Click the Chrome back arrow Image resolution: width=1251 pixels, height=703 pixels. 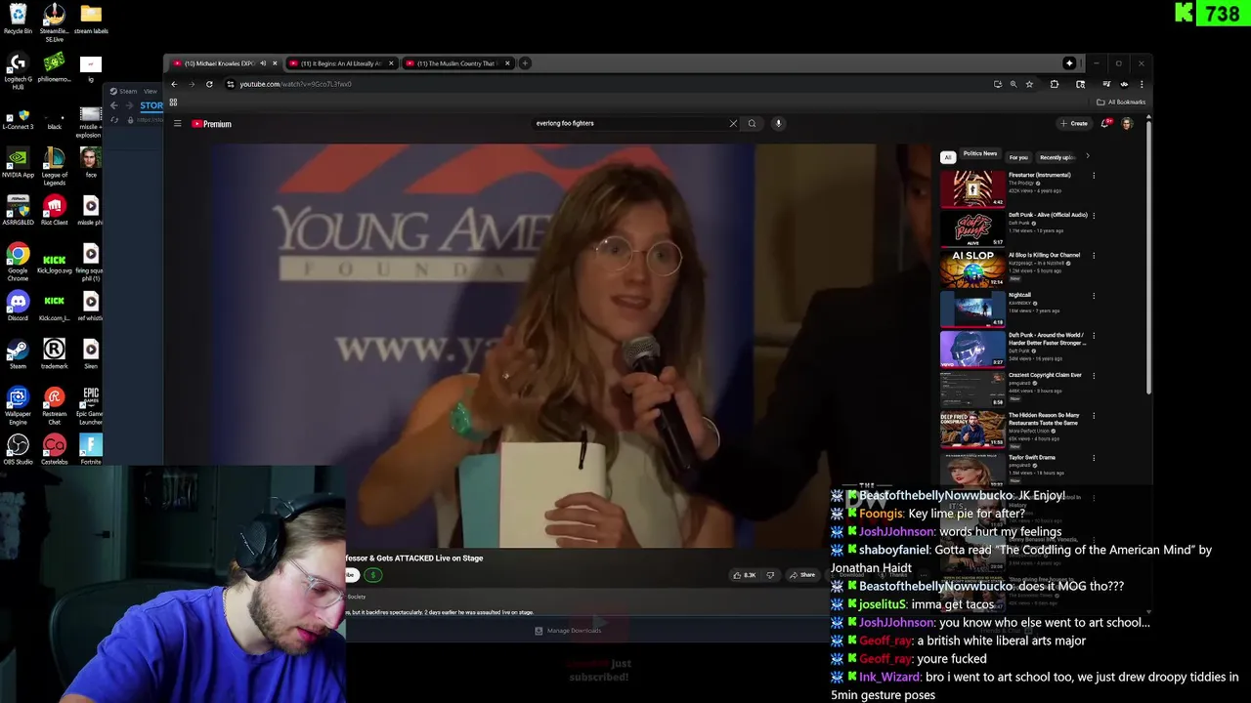174,84
